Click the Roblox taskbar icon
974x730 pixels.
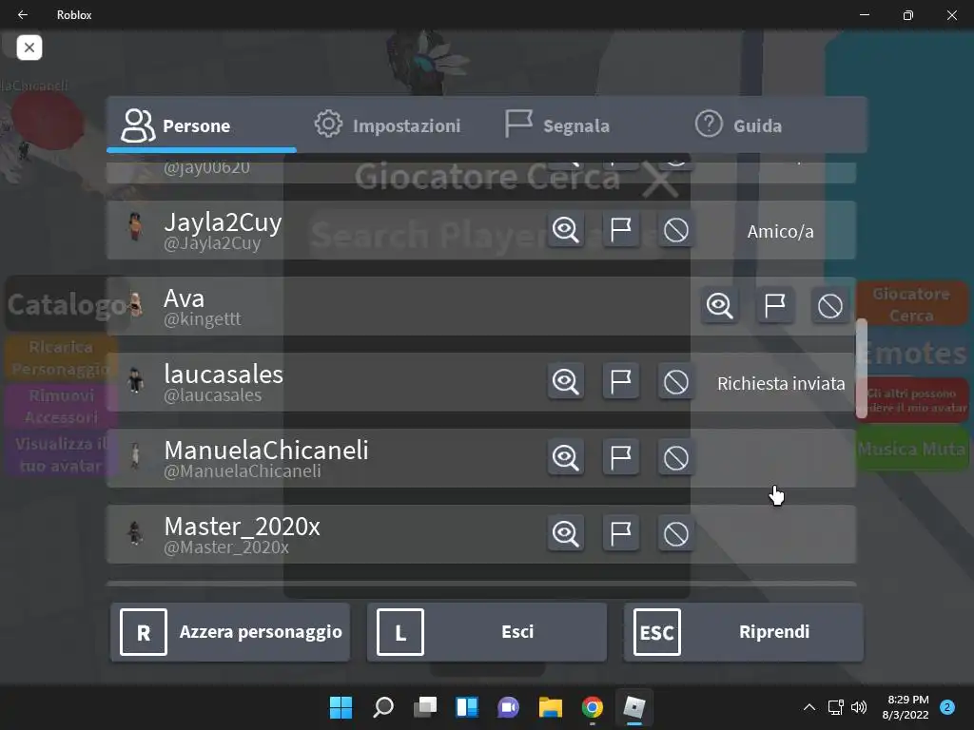(634, 707)
